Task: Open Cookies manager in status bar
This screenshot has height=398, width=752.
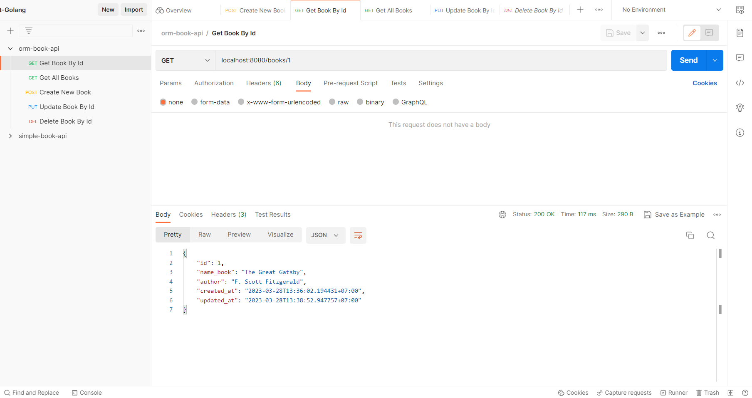Action: tap(573, 393)
